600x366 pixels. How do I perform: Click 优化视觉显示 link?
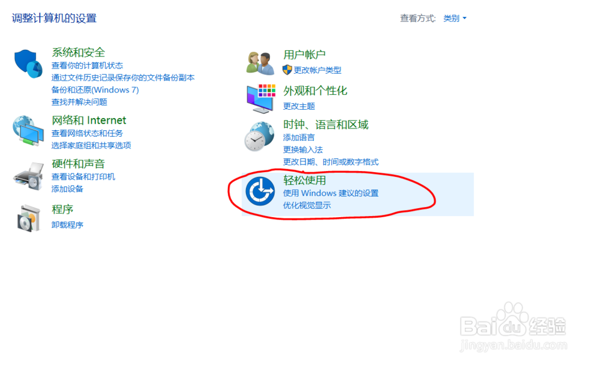coord(307,205)
